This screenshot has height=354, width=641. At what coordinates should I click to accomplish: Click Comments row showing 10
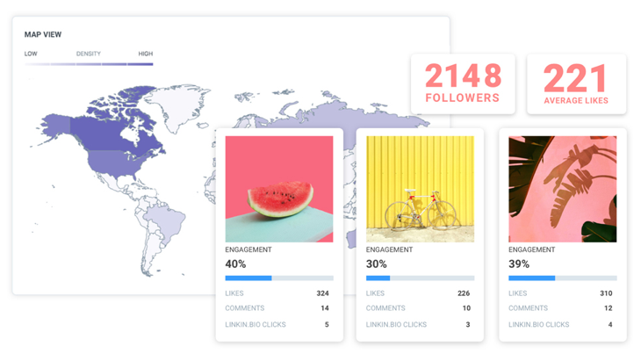point(418,307)
